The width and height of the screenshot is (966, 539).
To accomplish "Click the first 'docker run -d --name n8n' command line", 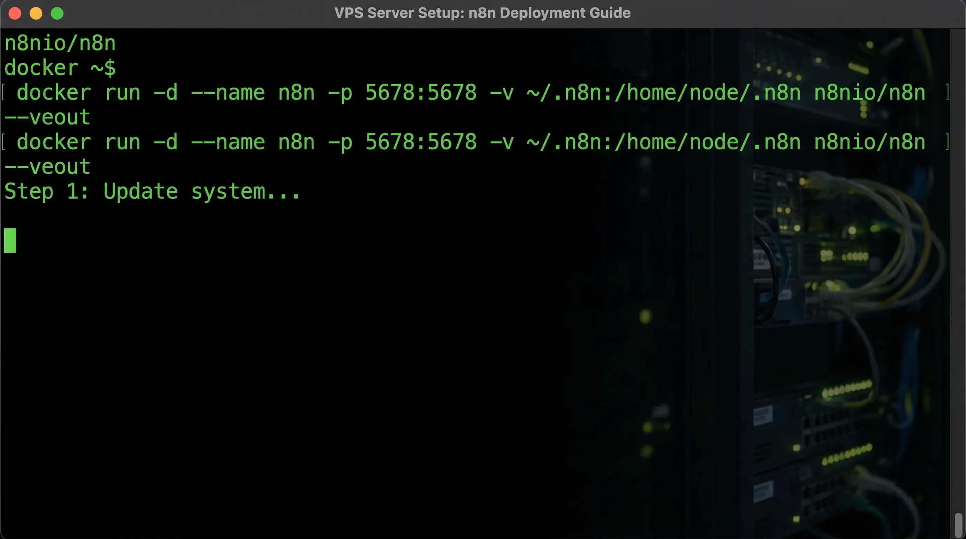I will (x=471, y=93).
